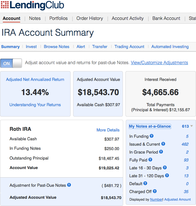
Task: Click Fully Paid count 93
Action: coord(186,160)
